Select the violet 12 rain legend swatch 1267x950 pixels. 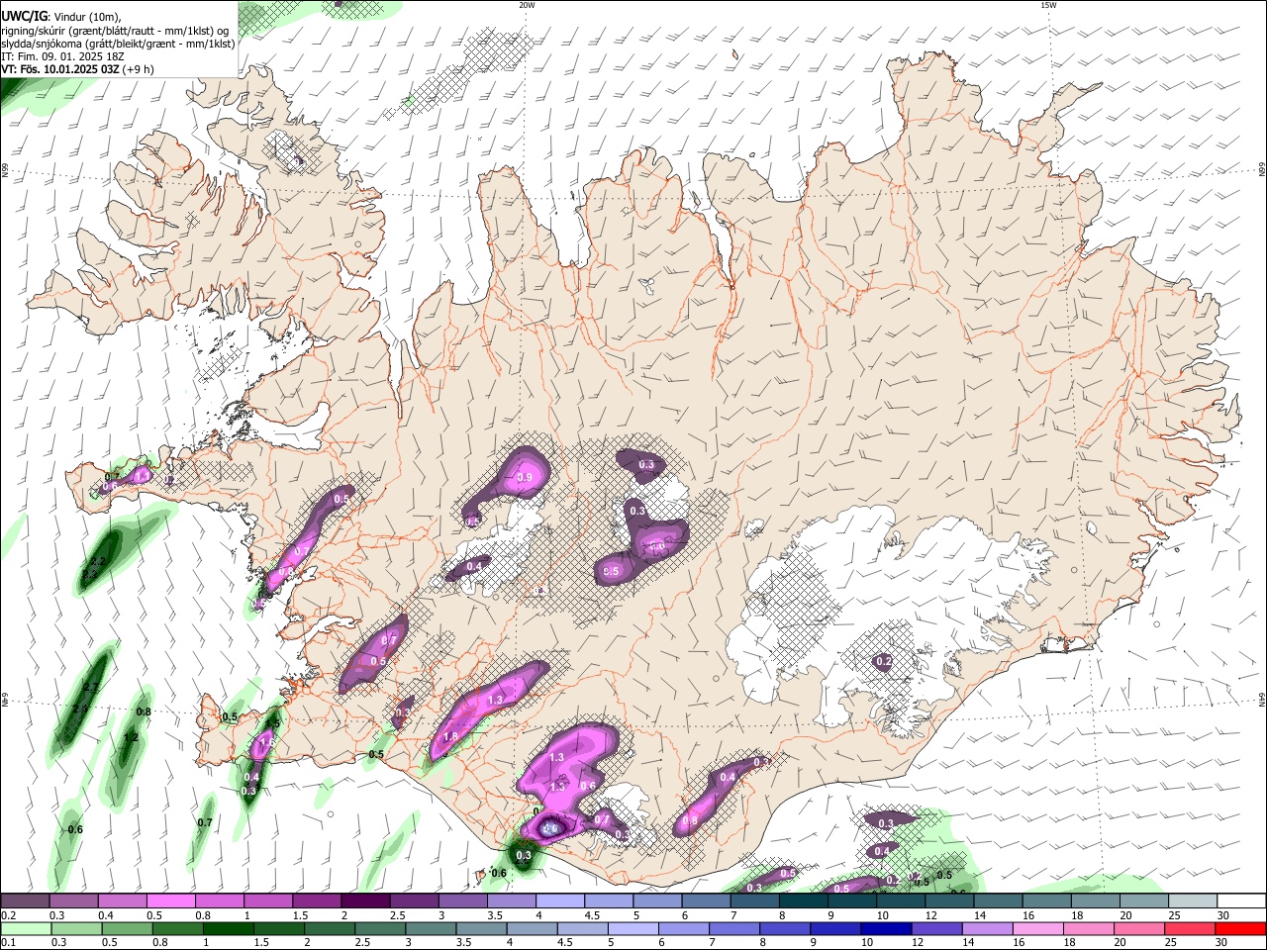[x=937, y=928]
